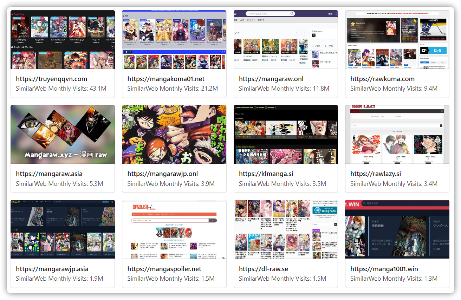Click the Telegram banner in dl-raw.se thumbnail
Viewport: 461px width, 300px height.
coord(325,210)
